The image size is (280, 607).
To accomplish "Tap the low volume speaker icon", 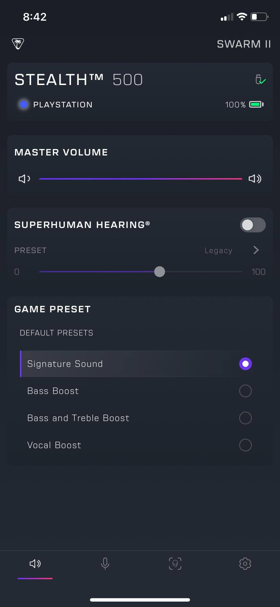I will pyautogui.click(x=24, y=179).
